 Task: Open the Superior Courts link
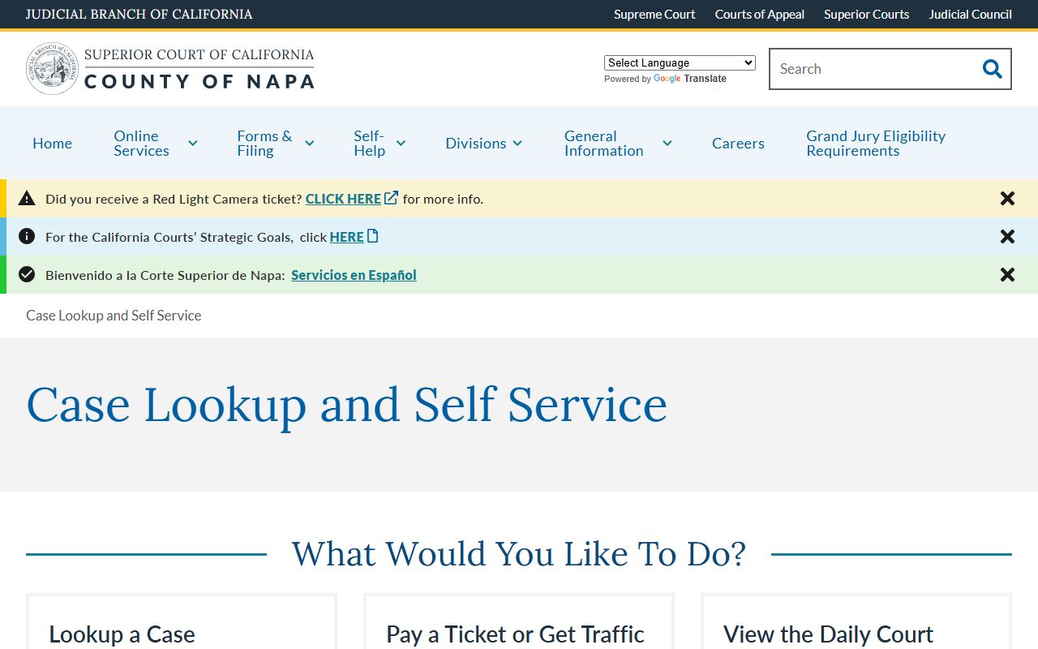click(866, 15)
